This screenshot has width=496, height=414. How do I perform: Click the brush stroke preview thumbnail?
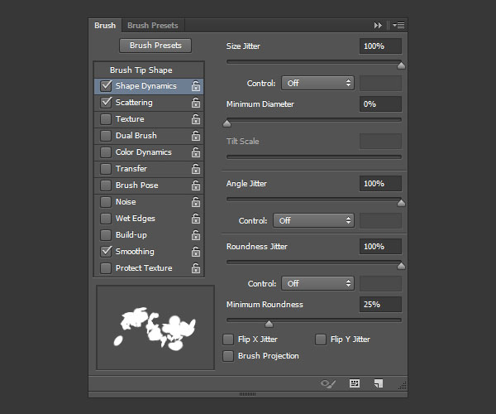[x=155, y=328]
